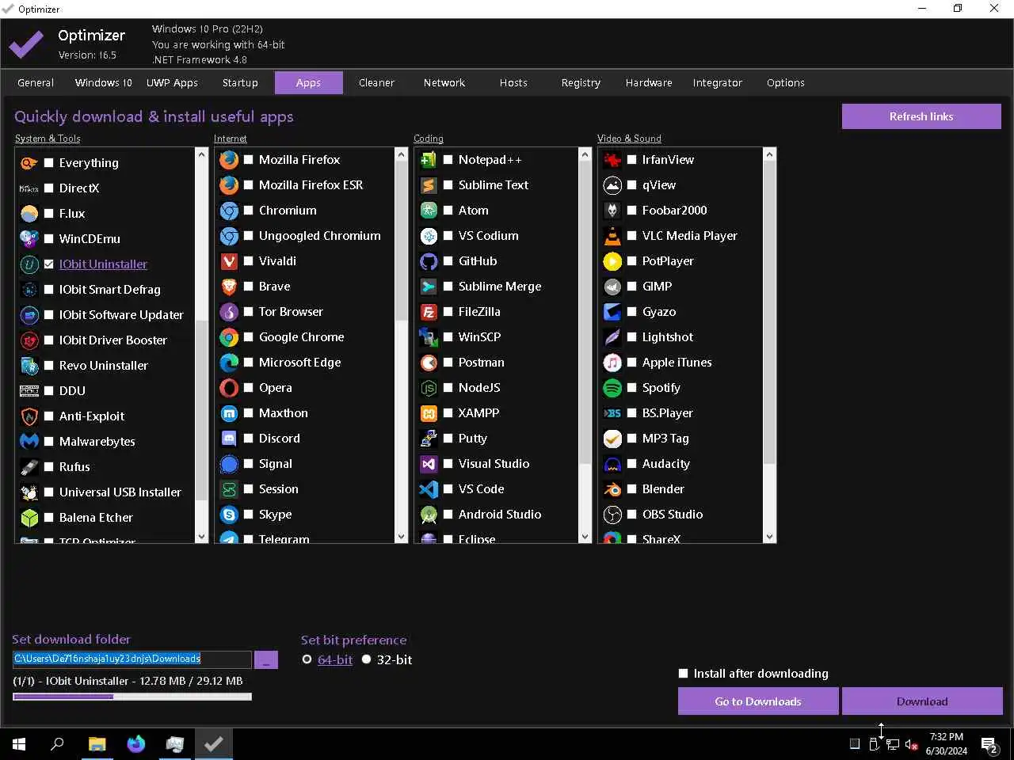
Task: Open the General tab
Action: point(36,82)
